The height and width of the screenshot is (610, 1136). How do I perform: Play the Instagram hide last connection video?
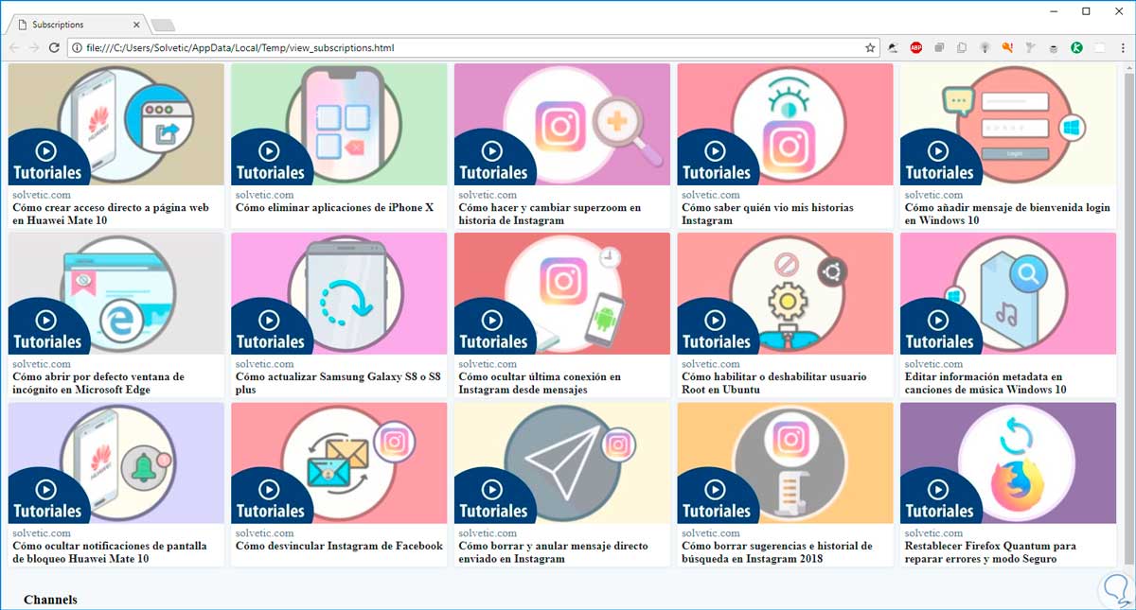coord(492,321)
